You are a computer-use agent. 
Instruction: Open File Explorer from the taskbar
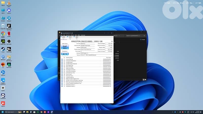pos(27,112)
